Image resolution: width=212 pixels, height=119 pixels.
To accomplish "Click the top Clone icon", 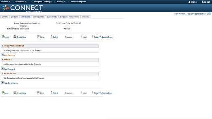I will click(38, 36).
